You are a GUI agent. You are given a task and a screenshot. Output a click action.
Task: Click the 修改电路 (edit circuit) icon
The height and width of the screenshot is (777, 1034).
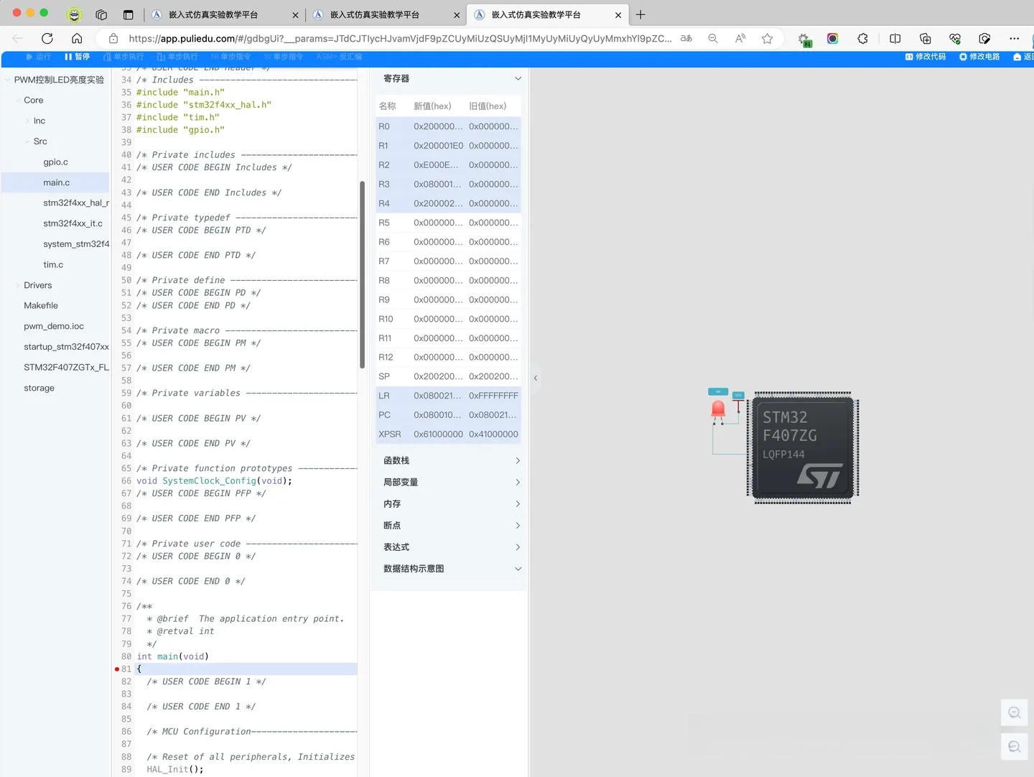963,57
